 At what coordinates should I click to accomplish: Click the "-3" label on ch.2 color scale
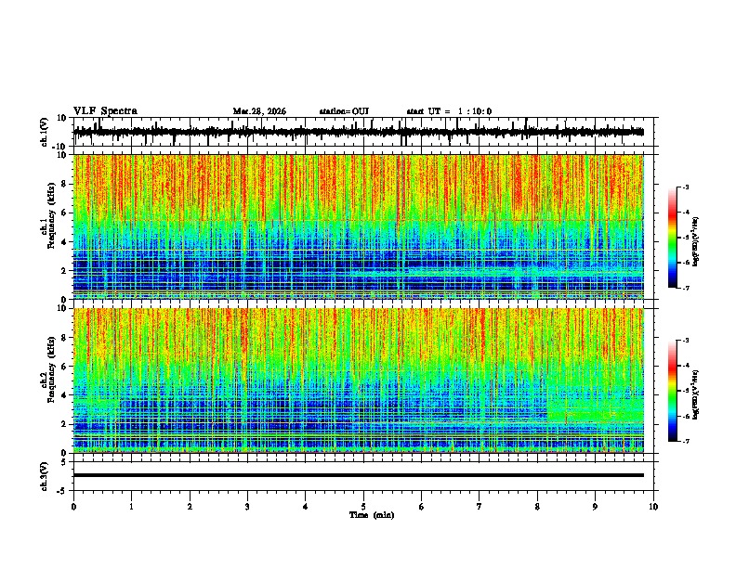coord(685,341)
